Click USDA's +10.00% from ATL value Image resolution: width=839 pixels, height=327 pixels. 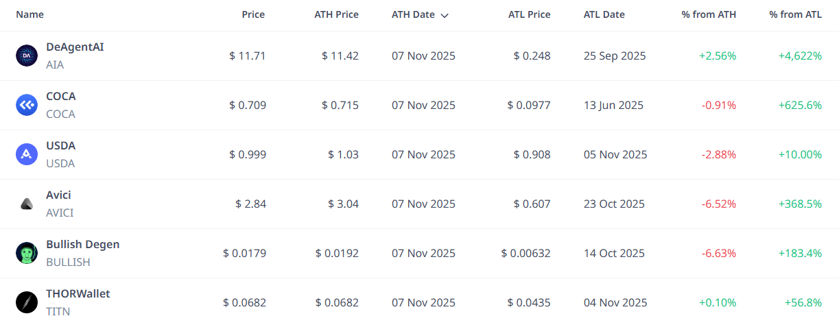800,155
